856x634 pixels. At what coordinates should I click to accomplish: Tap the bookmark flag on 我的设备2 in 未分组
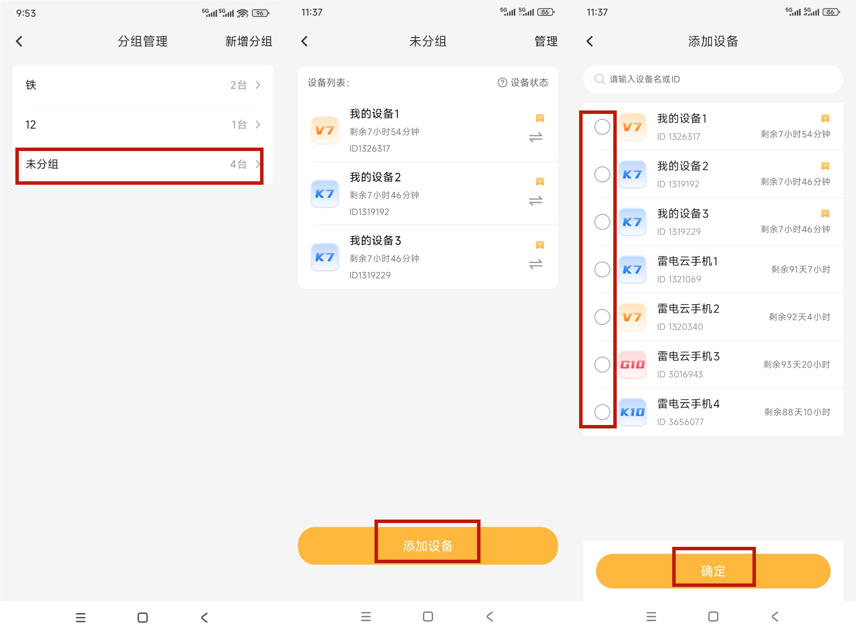coord(540,182)
